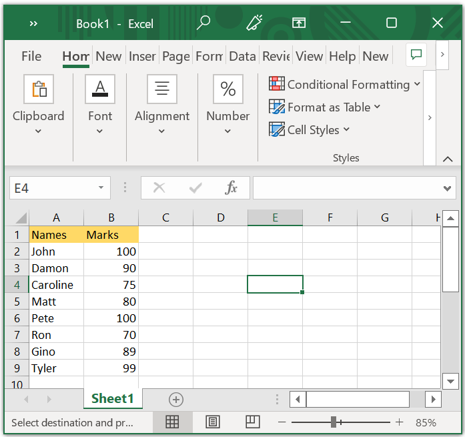
Task: Open the Comments speech bubble icon
Action: coord(416,55)
